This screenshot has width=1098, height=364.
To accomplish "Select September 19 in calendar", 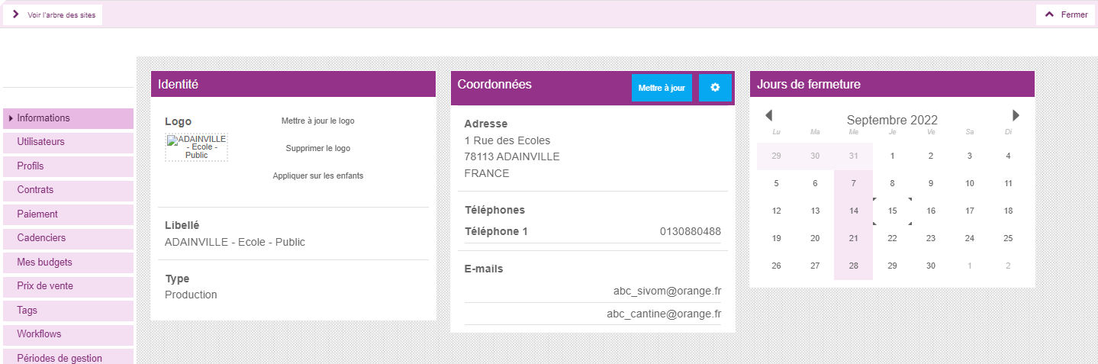I will pos(777,238).
